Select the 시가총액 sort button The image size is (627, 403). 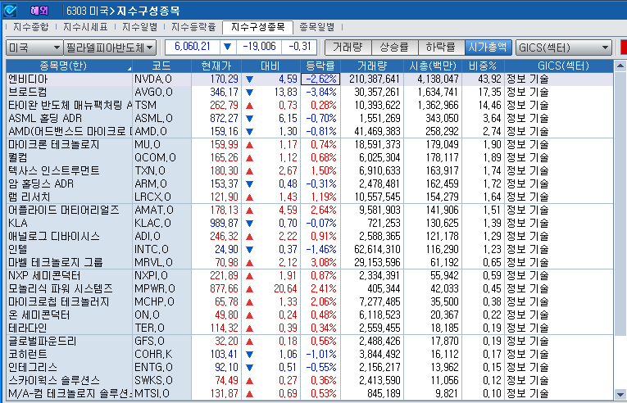(488, 47)
